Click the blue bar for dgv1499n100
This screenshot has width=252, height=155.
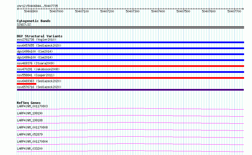[130, 60]
